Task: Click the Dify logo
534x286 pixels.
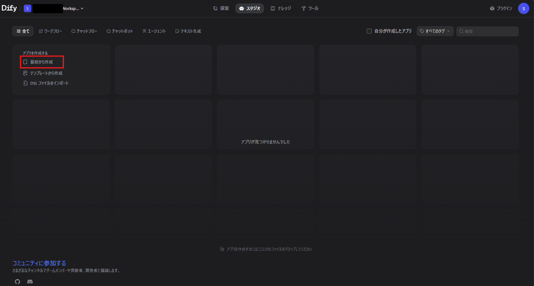Action: pos(9,8)
